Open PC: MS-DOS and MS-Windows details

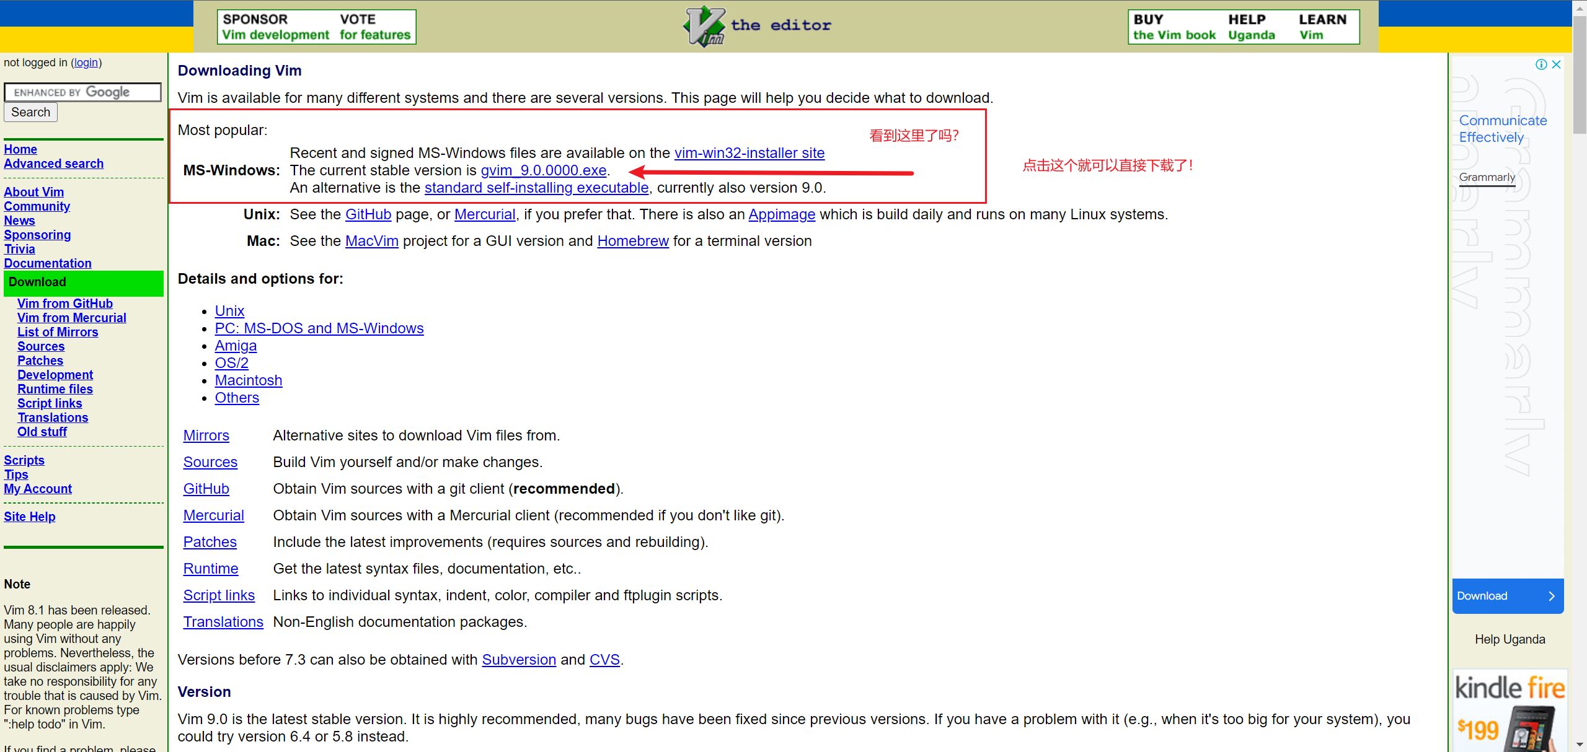[x=319, y=328]
